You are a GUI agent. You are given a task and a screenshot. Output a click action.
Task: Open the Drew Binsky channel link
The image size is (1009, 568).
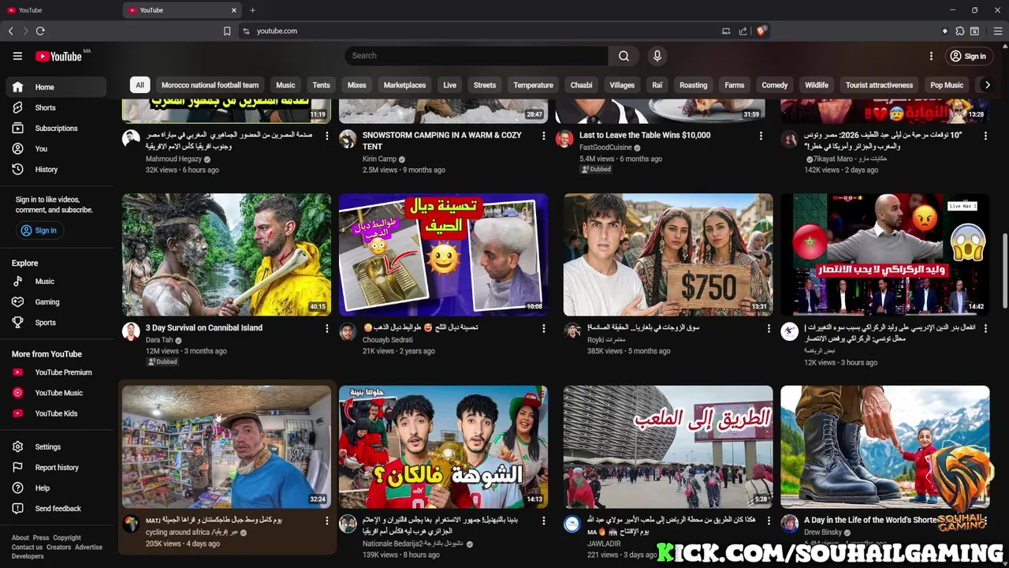pyautogui.click(x=823, y=532)
